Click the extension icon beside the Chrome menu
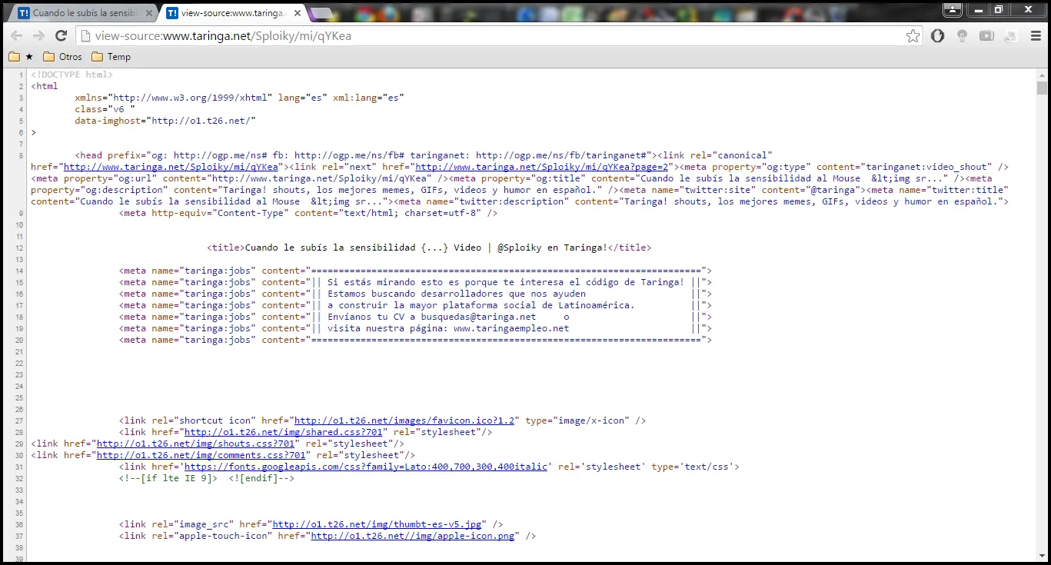Screen dimensions: 1051x565 point(1011,36)
